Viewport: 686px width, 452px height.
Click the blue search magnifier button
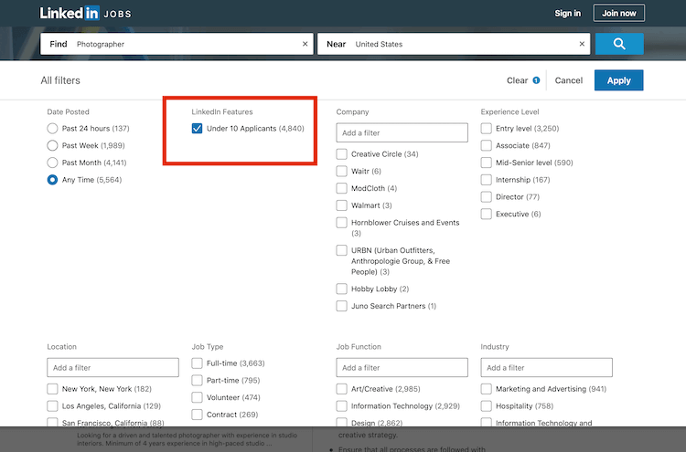(x=619, y=44)
